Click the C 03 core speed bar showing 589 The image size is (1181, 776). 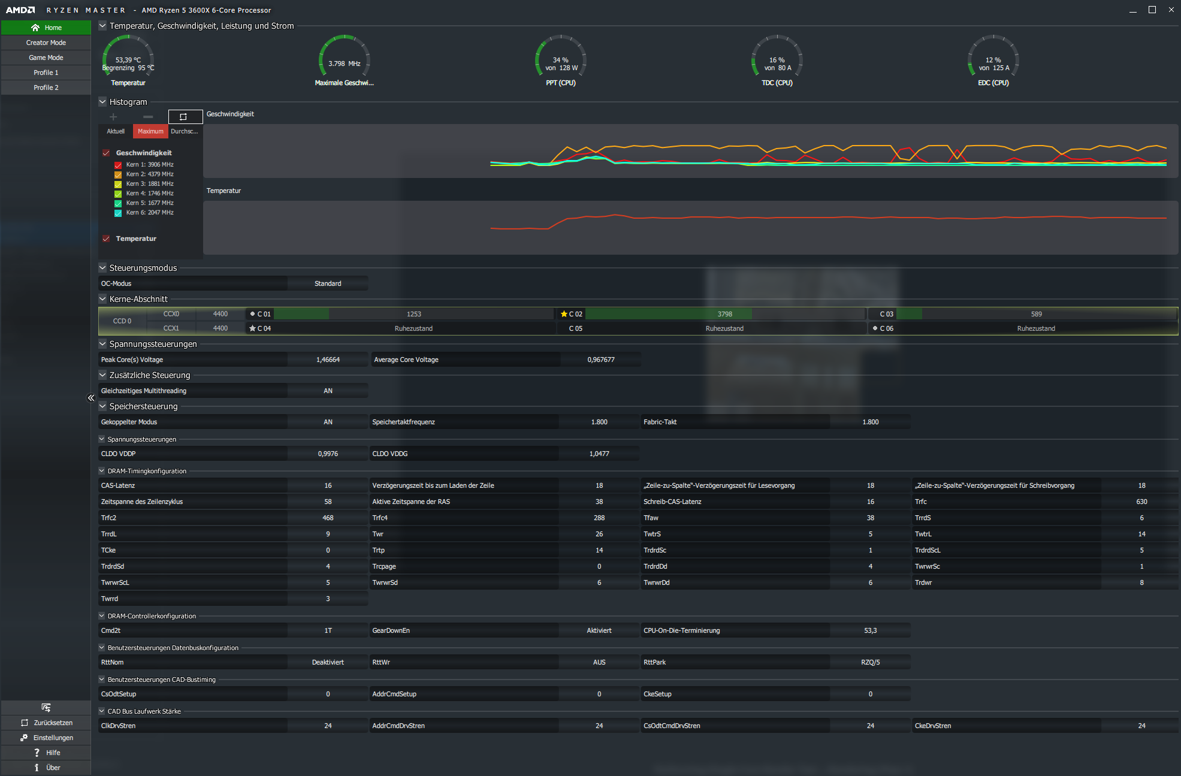point(1037,314)
